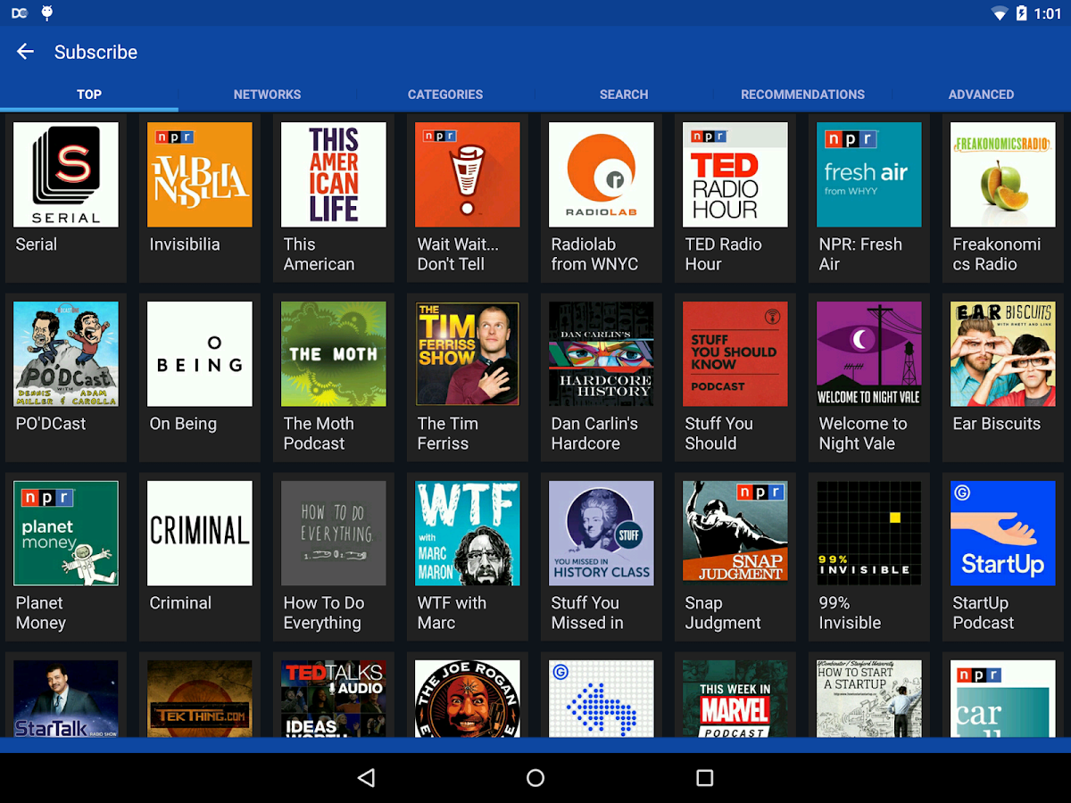Open the Fresh Air artwork

pos(869,175)
